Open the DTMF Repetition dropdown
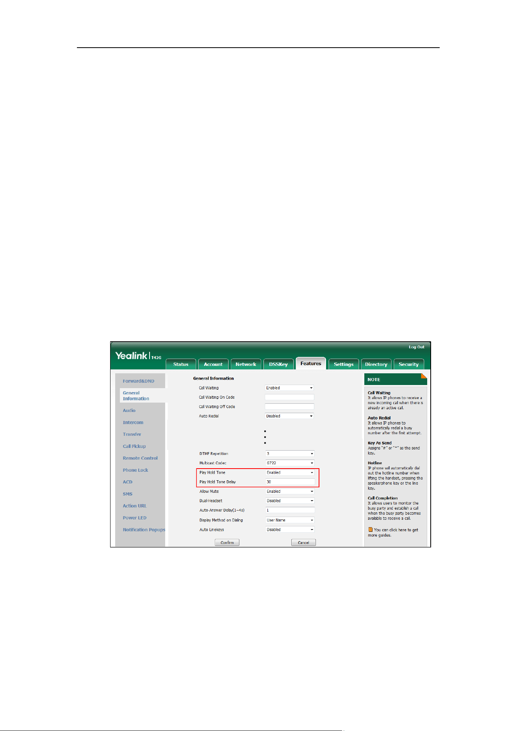 pyautogui.click(x=290, y=453)
